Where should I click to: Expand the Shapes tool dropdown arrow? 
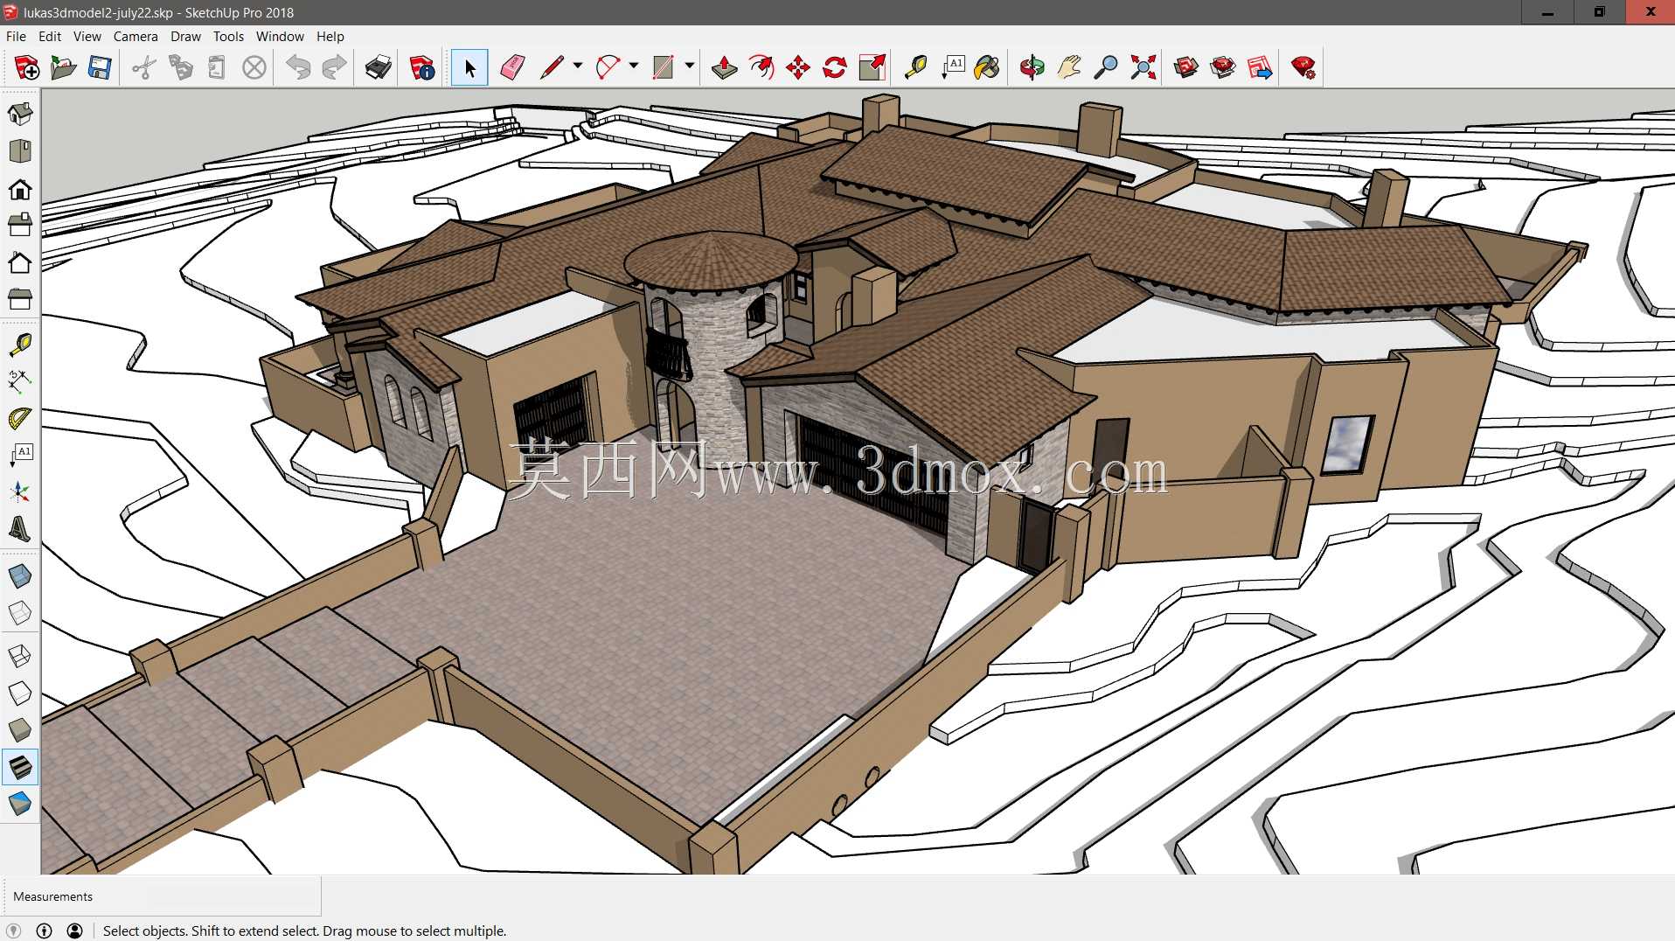(690, 66)
